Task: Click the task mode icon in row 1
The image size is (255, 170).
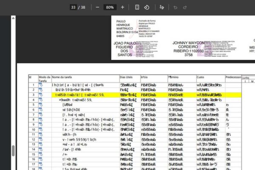Action: [40, 85]
